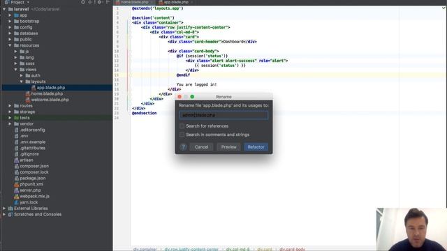Click the 'You are logged in!' text line
The image size is (447, 251).
[196, 84]
